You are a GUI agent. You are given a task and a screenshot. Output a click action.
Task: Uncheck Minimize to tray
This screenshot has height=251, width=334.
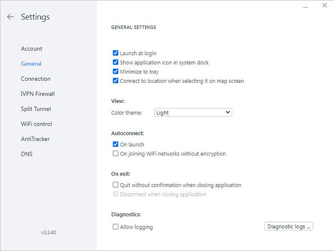[116, 72]
